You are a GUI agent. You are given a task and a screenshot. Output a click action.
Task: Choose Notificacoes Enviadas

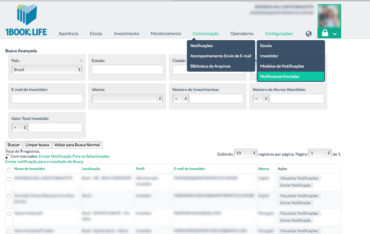point(291,76)
